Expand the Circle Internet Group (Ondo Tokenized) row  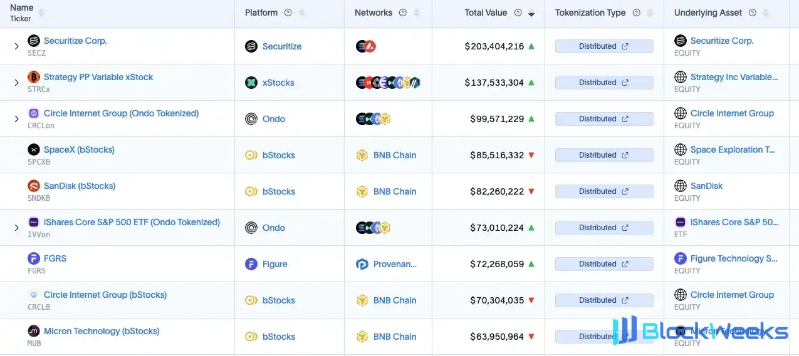click(17, 119)
